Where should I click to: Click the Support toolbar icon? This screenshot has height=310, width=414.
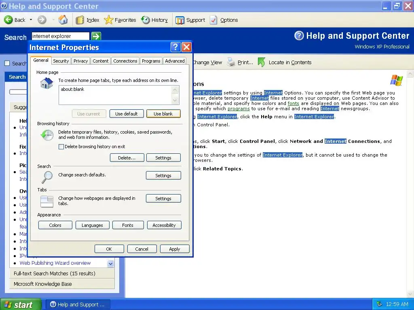[x=180, y=20]
